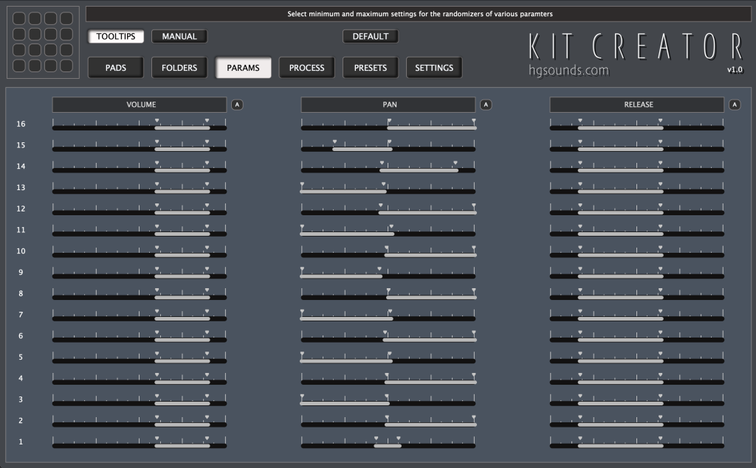The image size is (756, 468).
Task: Click the minimum handle of Release slider 1
Action: point(580,439)
